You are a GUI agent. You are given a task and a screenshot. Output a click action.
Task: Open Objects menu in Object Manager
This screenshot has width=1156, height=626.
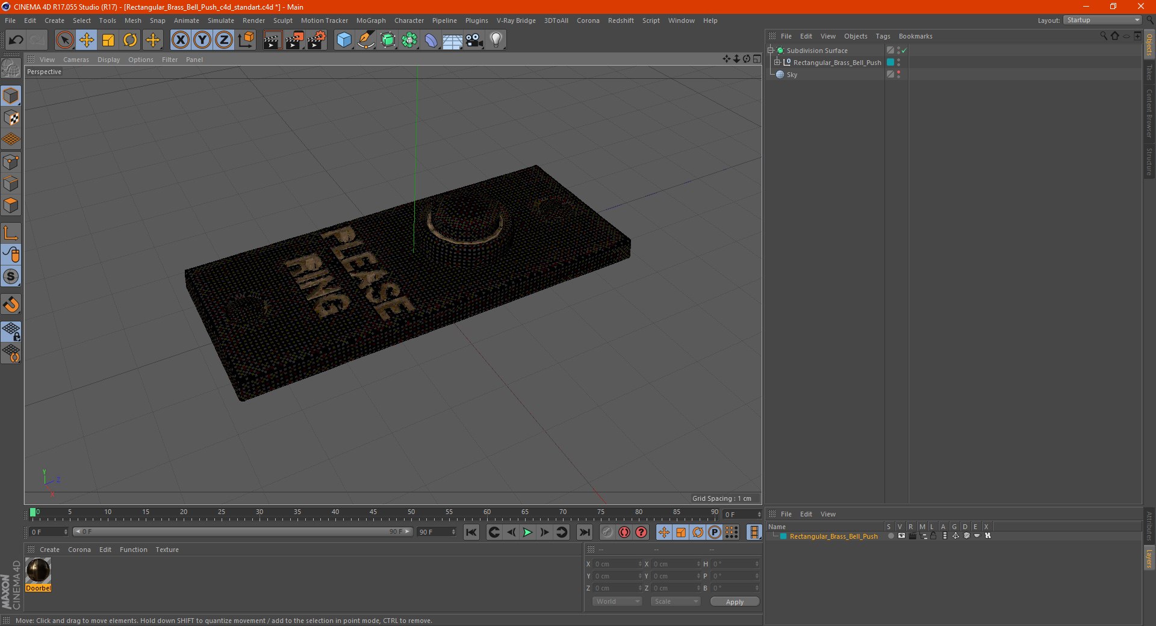pyautogui.click(x=856, y=36)
